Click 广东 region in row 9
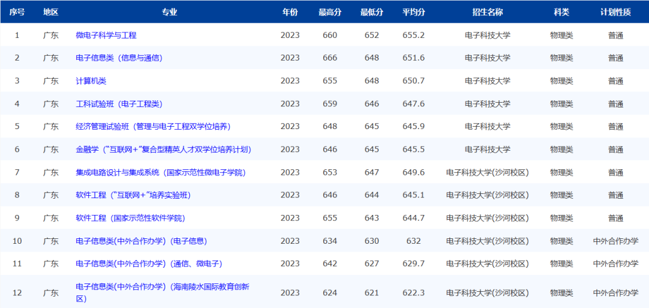Viewport: 649px width, 308px height. pyautogui.click(x=51, y=217)
